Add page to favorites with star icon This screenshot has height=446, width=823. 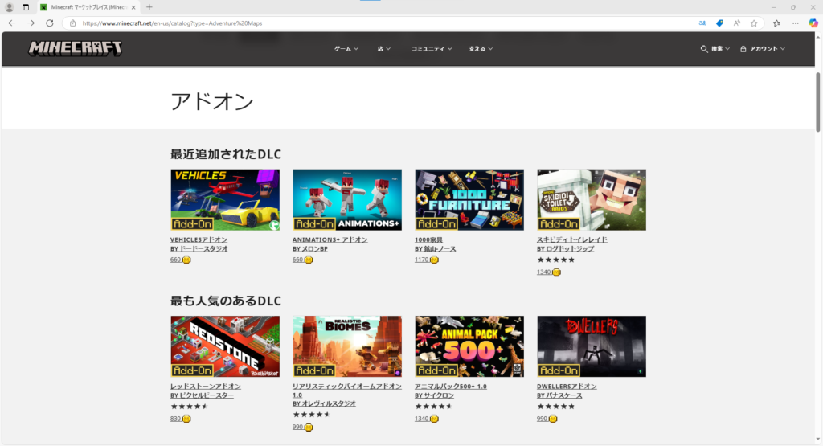click(754, 23)
